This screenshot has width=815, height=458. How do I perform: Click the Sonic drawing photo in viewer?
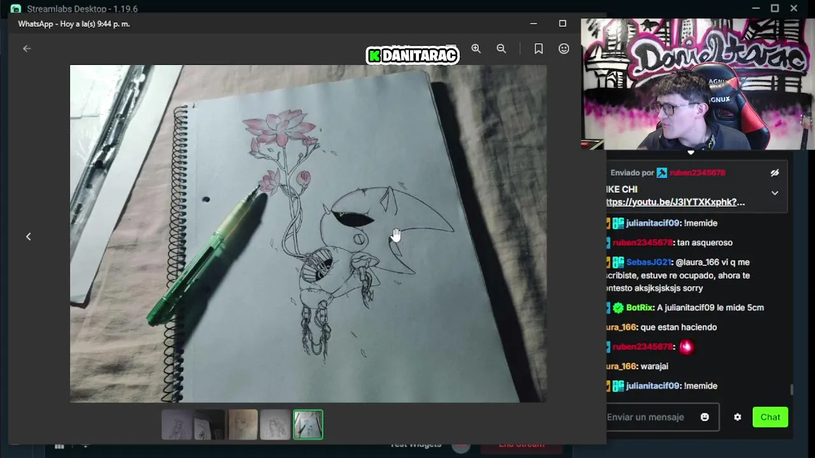tap(308, 233)
